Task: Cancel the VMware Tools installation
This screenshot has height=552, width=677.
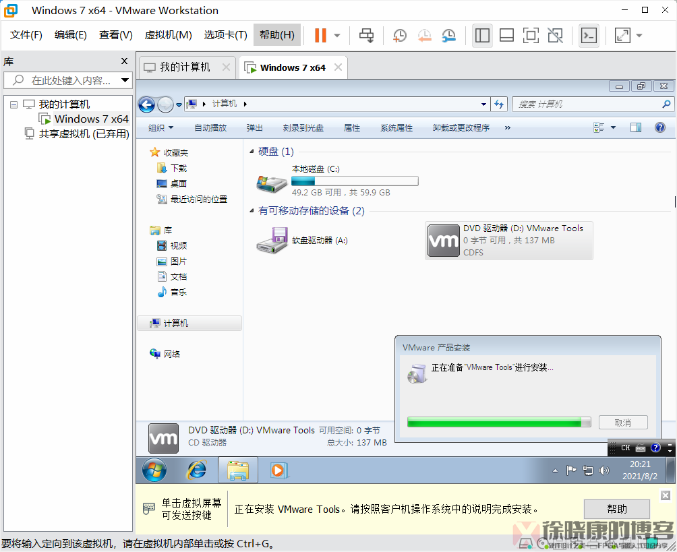Action: tap(622, 422)
